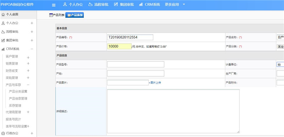
Task: Click the chart icon beside sidebar CRM系统
Action: [3, 49]
